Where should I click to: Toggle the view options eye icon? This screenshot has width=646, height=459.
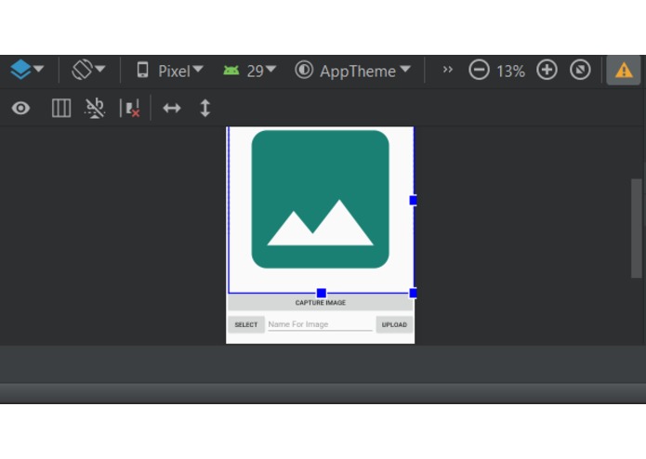click(20, 109)
